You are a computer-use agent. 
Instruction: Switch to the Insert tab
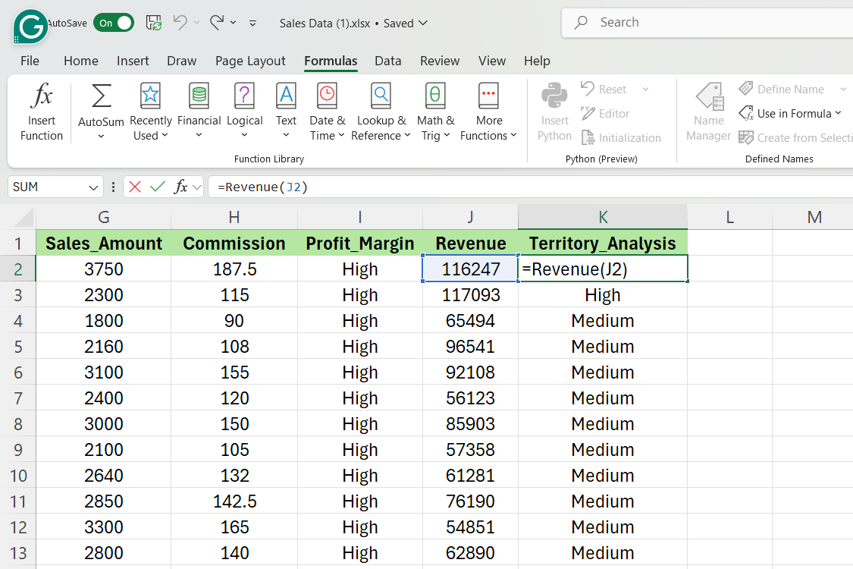pyautogui.click(x=133, y=61)
